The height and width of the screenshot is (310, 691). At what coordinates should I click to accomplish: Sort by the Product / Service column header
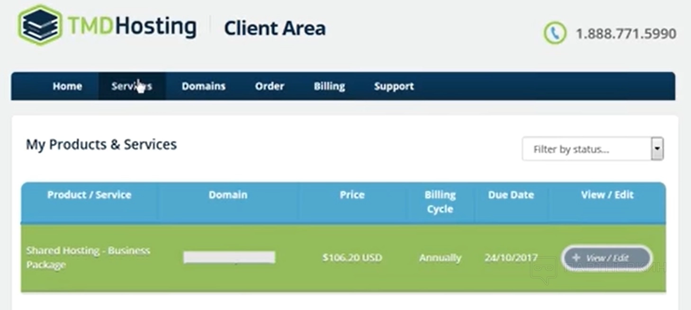(90, 195)
